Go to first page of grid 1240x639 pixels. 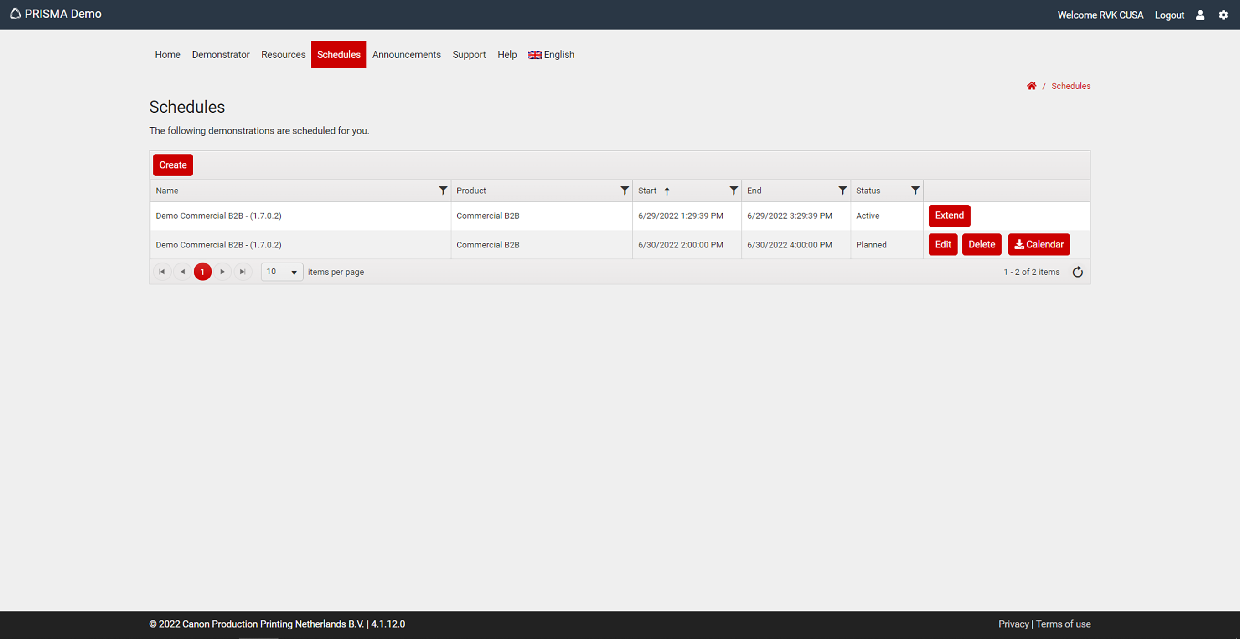pyautogui.click(x=162, y=272)
